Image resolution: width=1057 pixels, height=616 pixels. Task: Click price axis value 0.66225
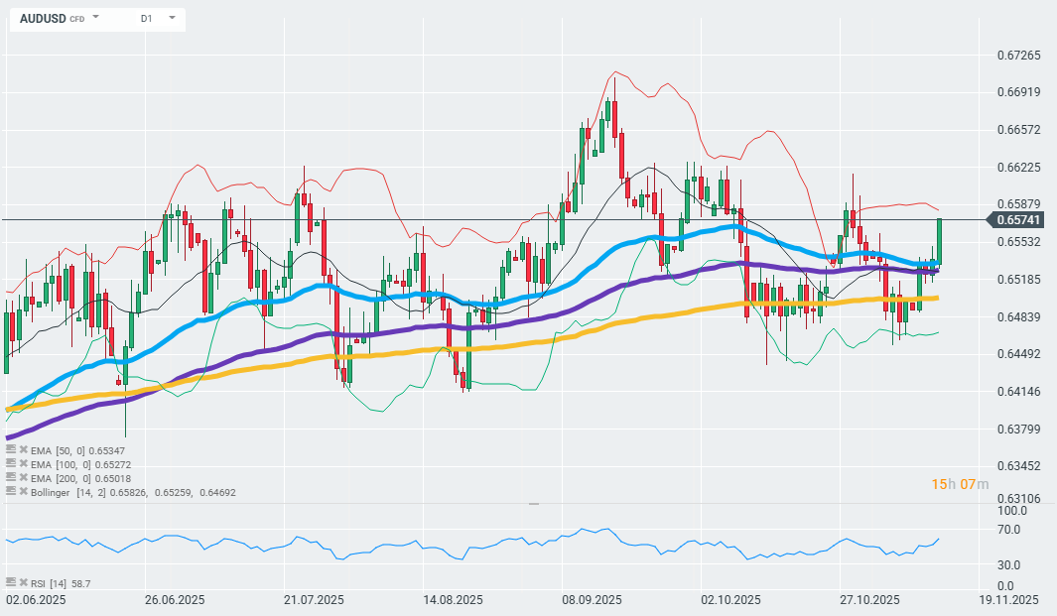pyautogui.click(x=1018, y=167)
